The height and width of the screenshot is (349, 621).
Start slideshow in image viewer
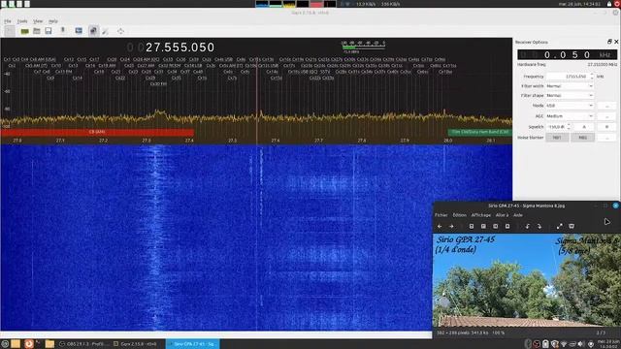(572, 226)
